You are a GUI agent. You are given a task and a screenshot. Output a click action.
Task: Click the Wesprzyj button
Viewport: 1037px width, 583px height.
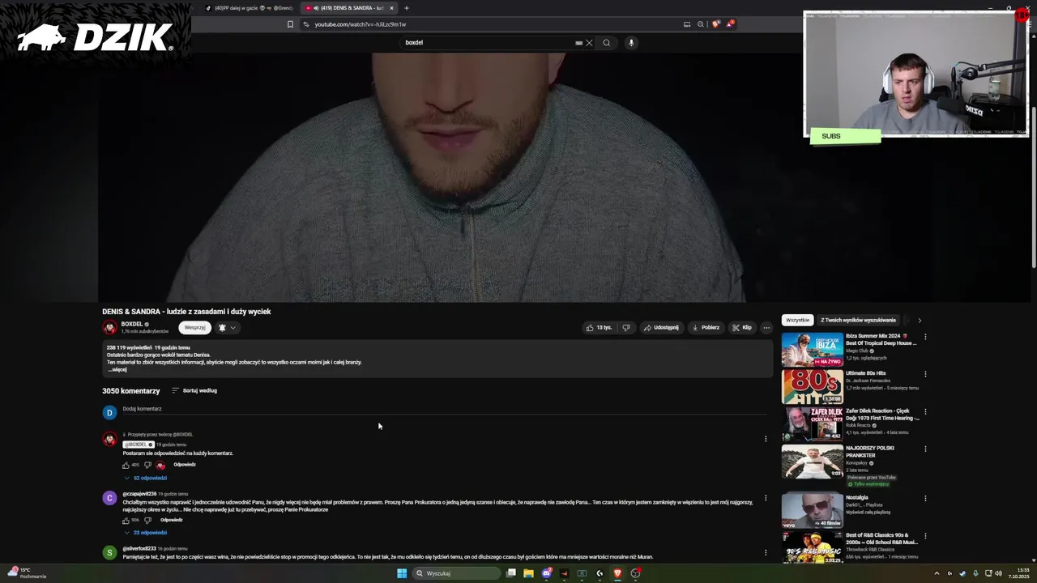(x=194, y=328)
